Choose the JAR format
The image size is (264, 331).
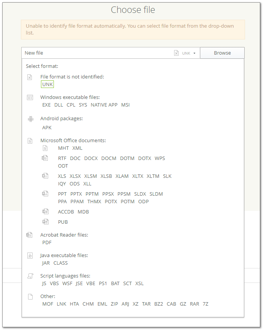pyautogui.click(x=46, y=263)
